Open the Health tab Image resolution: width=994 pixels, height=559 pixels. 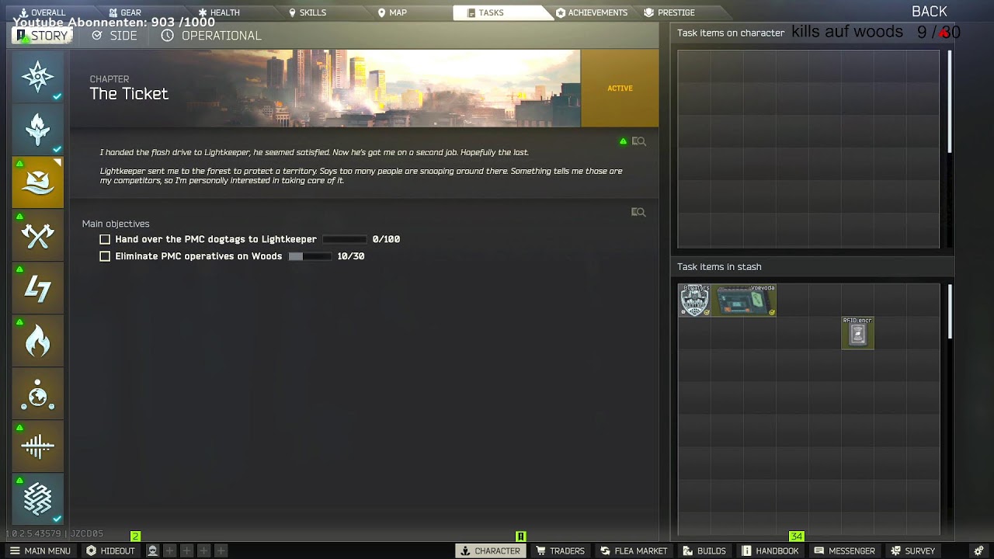click(x=219, y=12)
